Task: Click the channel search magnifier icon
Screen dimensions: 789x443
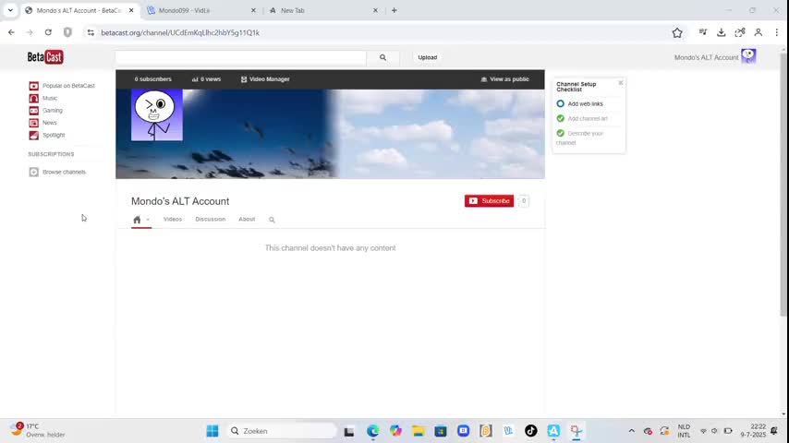Action: (272, 220)
